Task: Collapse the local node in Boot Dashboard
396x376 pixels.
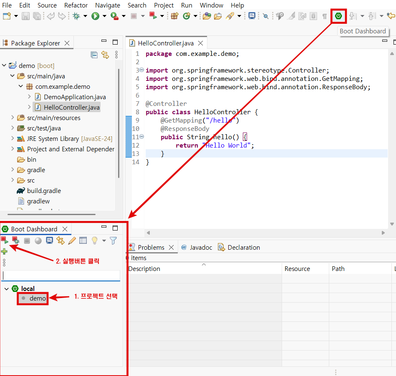Action: (6, 288)
